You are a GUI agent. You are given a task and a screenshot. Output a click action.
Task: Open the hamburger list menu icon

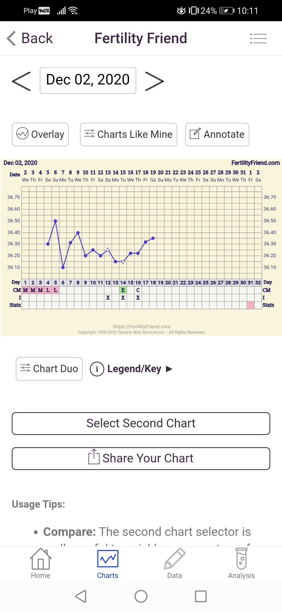(x=258, y=38)
